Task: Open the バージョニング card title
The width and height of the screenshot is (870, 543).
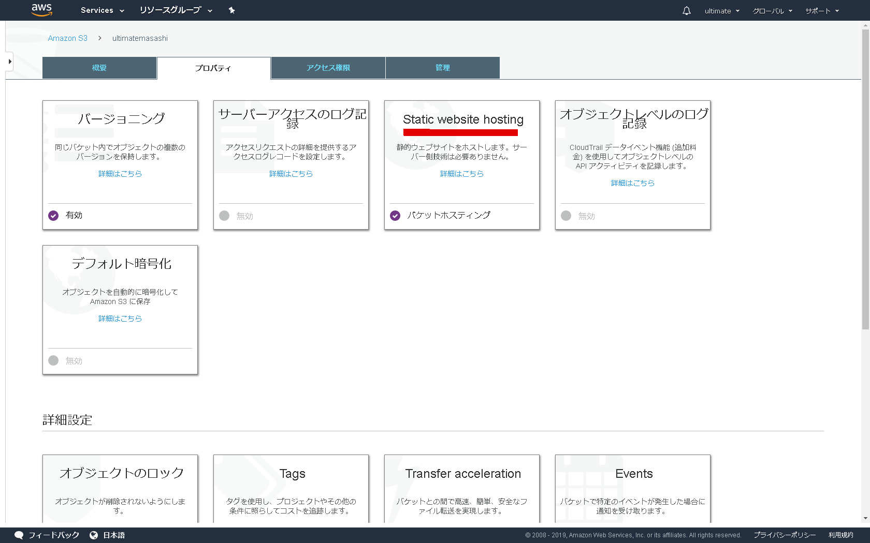Action: coord(121,119)
